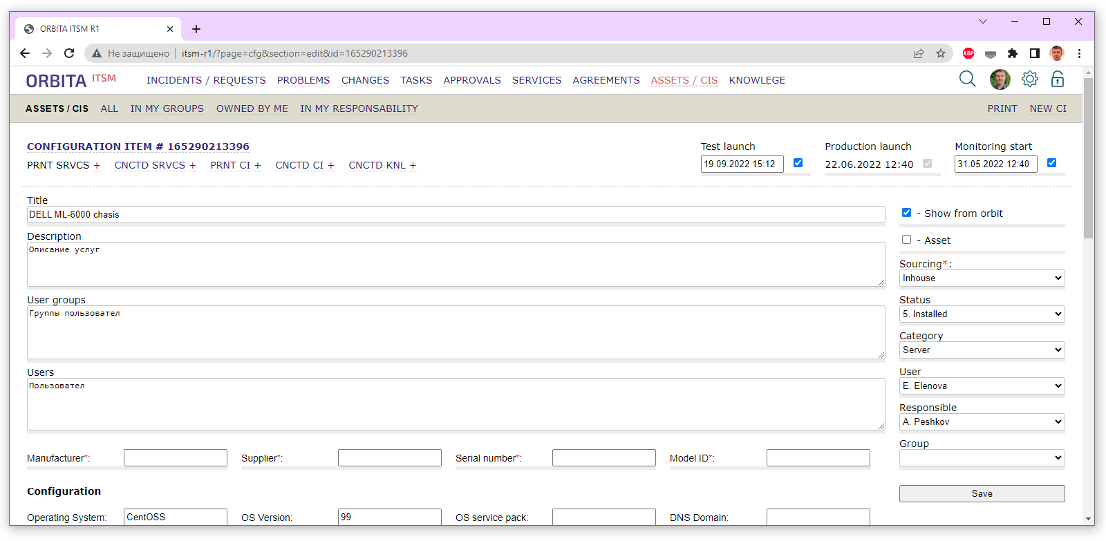Click the Title input field
Image resolution: width=1106 pixels, height=541 pixels.
coord(456,215)
